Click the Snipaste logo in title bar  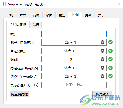point(4,4)
